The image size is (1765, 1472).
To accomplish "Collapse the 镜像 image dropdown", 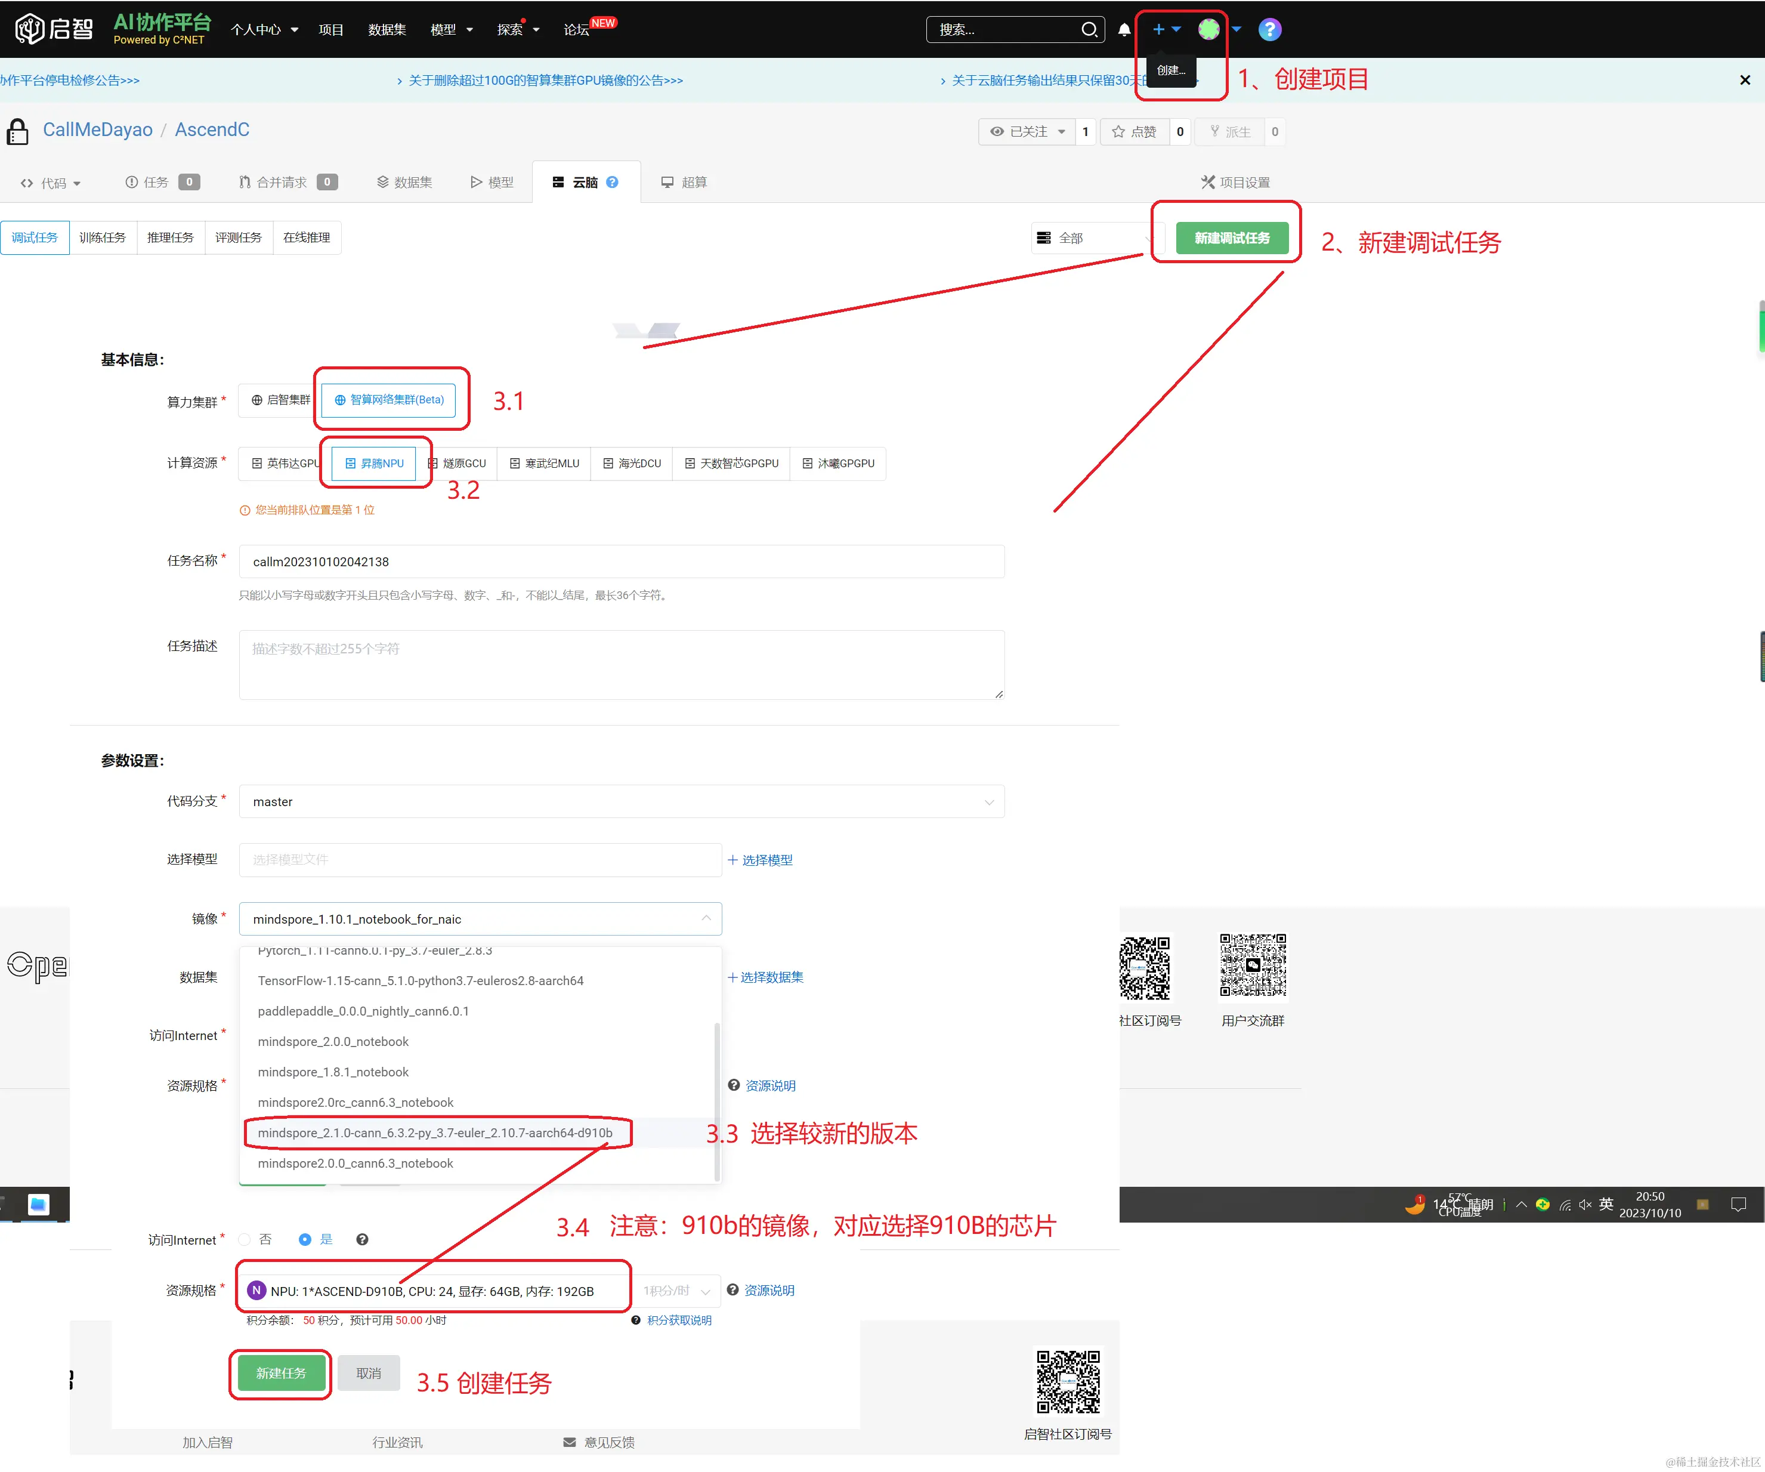I will pyautogui.click(x=705, y=919).
